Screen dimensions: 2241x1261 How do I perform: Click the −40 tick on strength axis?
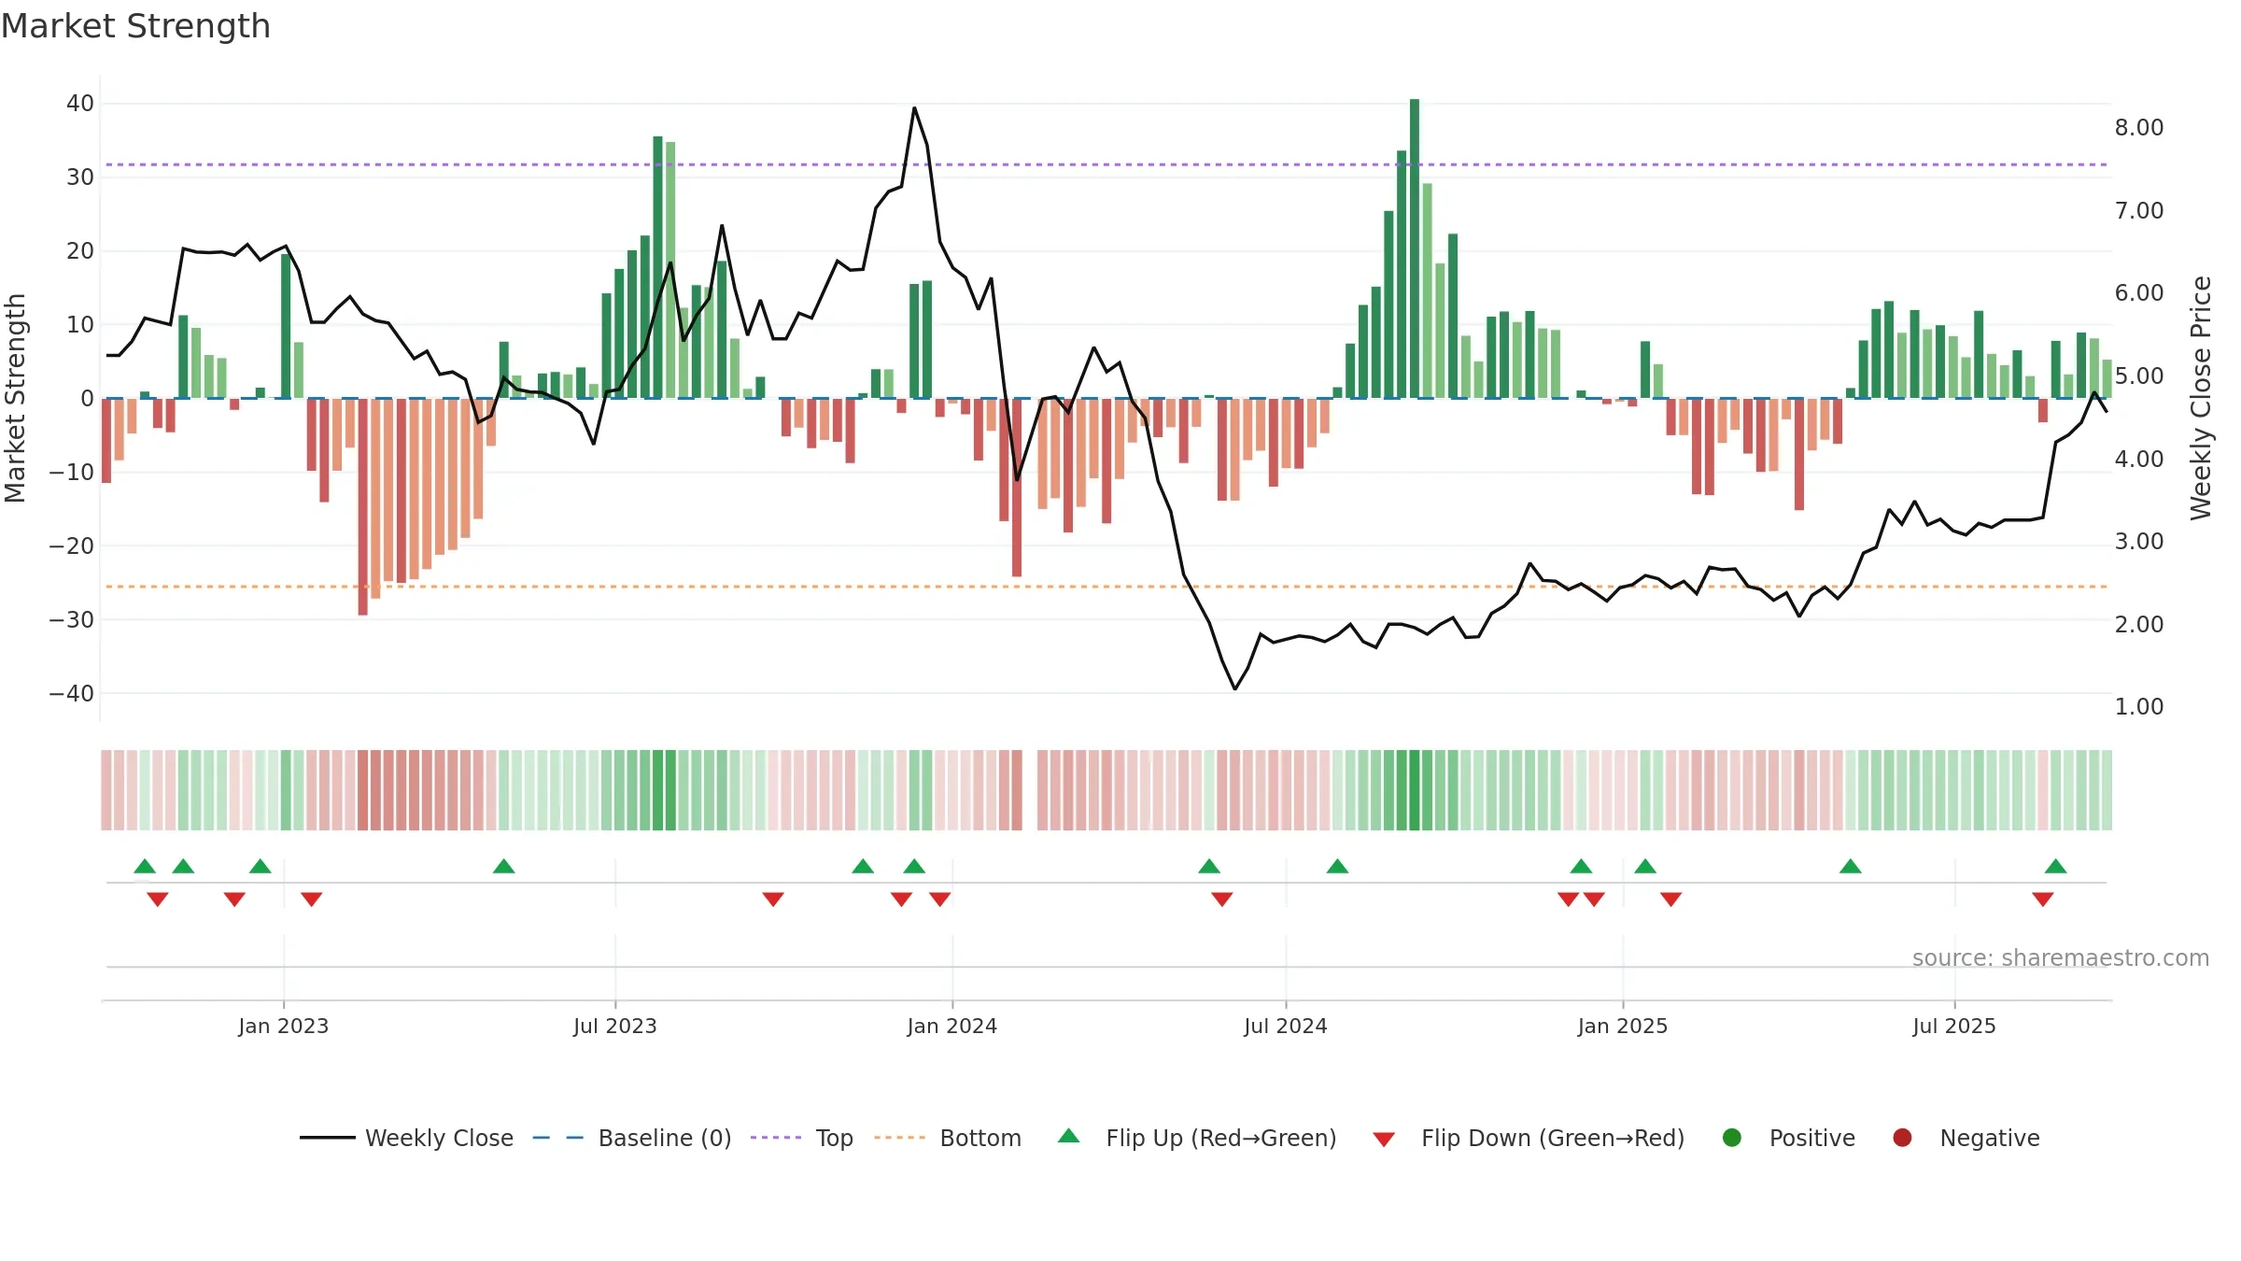tap(72, 693)
